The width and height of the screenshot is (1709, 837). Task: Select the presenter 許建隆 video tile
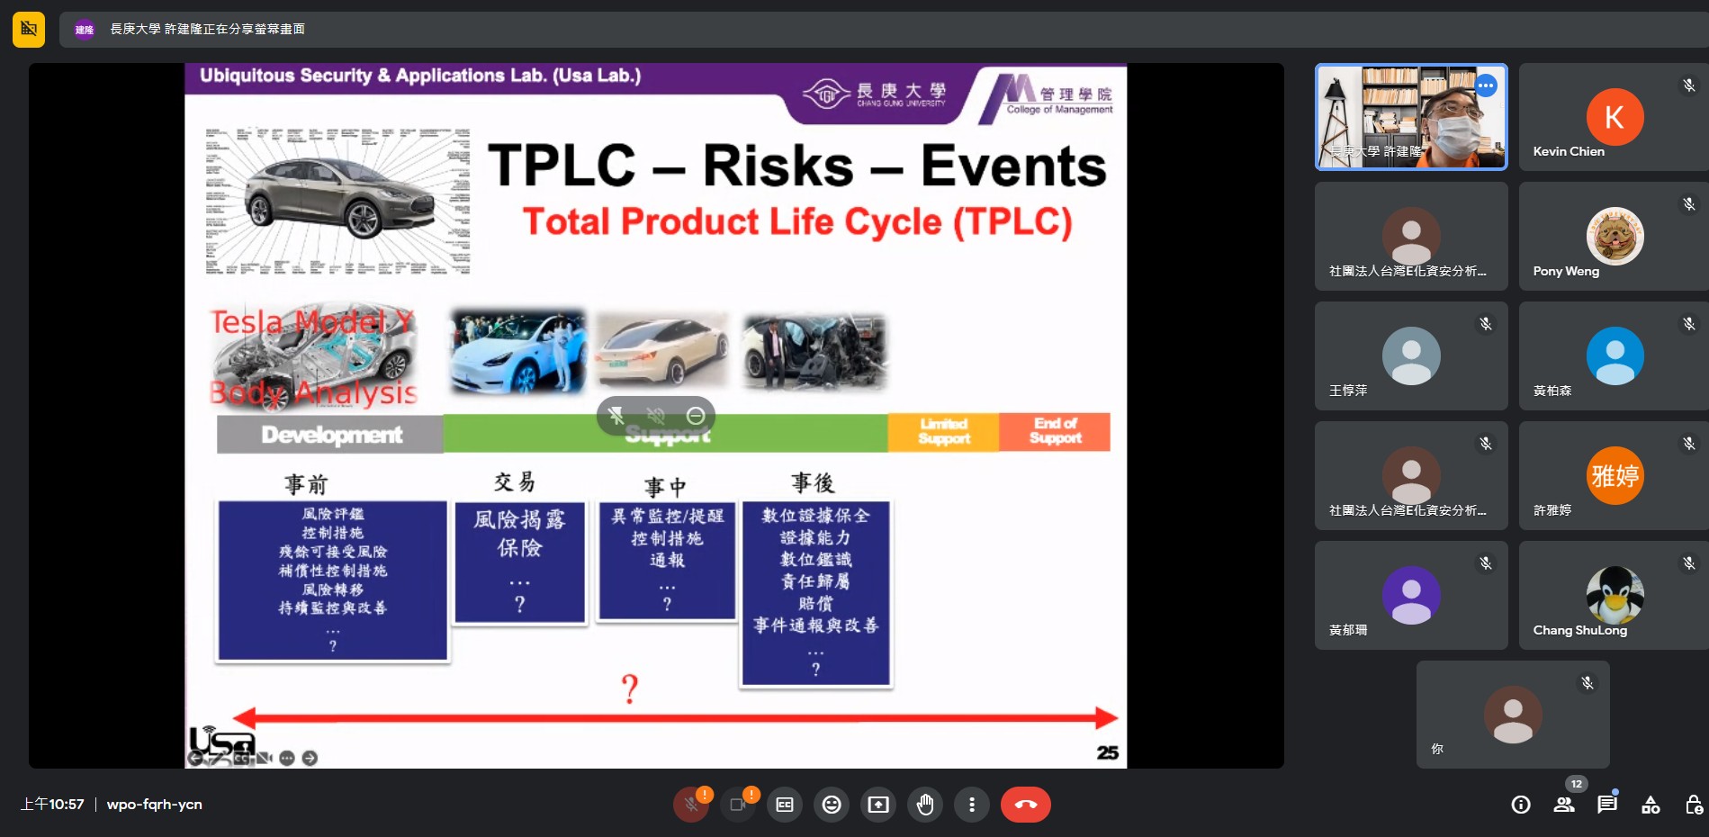pos(1411,117)
